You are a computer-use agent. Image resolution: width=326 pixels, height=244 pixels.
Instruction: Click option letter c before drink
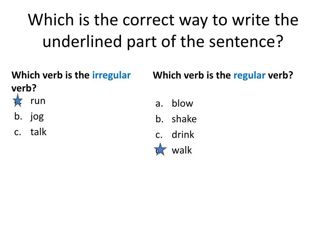(159, 135)
